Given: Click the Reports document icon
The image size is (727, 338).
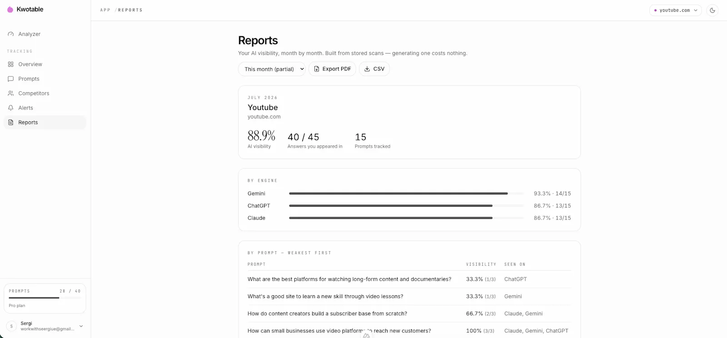Looking at the screenshot, I should 11,123.
